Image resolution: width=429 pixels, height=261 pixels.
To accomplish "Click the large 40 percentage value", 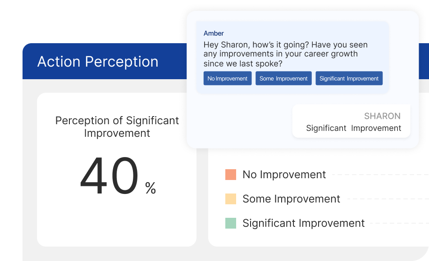I will pos(110,176).
